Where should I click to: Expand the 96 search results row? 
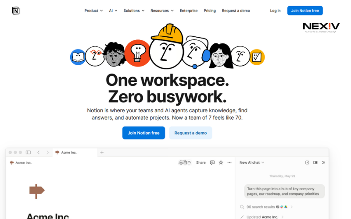click(266, 207)
